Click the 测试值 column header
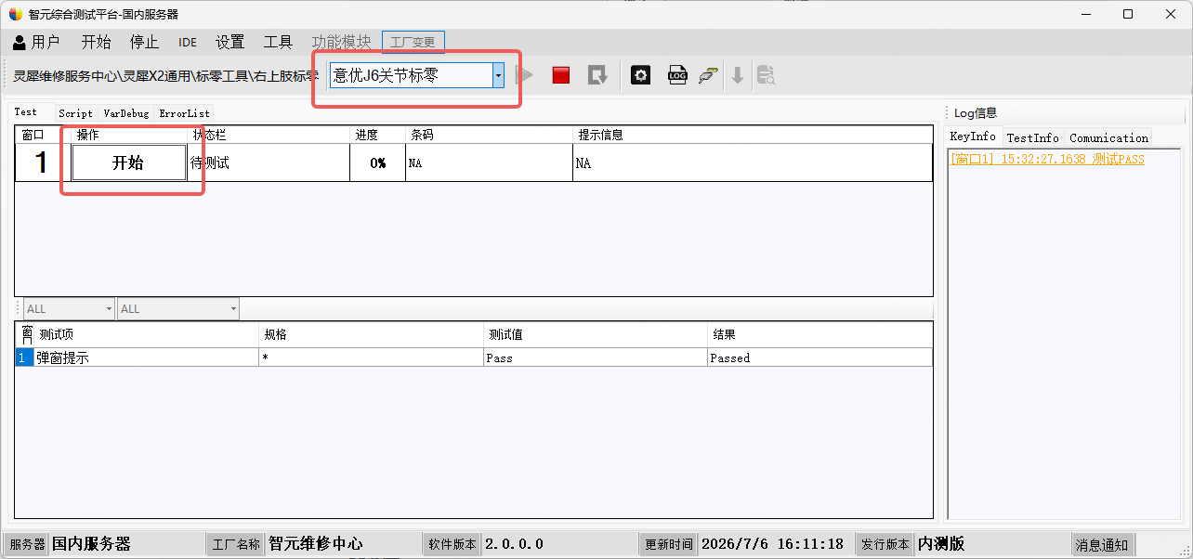The height and width of the screenshot is (559, 1193). pyautogui.click(x=595, y=334)
